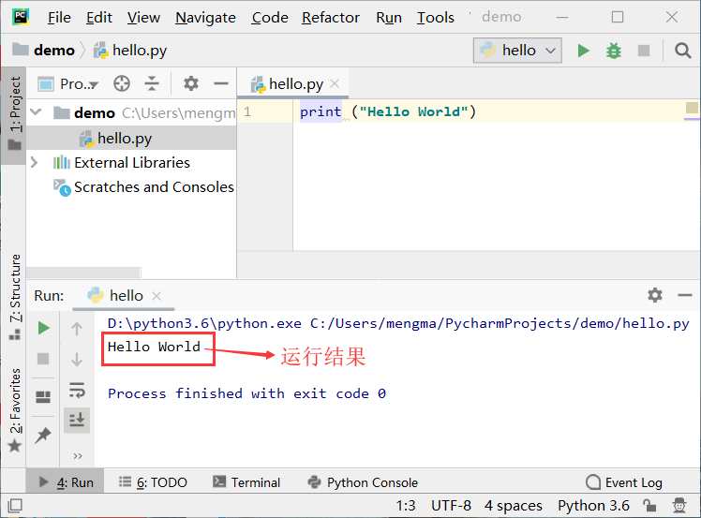Image resolution: width=701 pixels, height=518 pixels.
Task: Open project panel settings gear
Action: coord(191,83)
